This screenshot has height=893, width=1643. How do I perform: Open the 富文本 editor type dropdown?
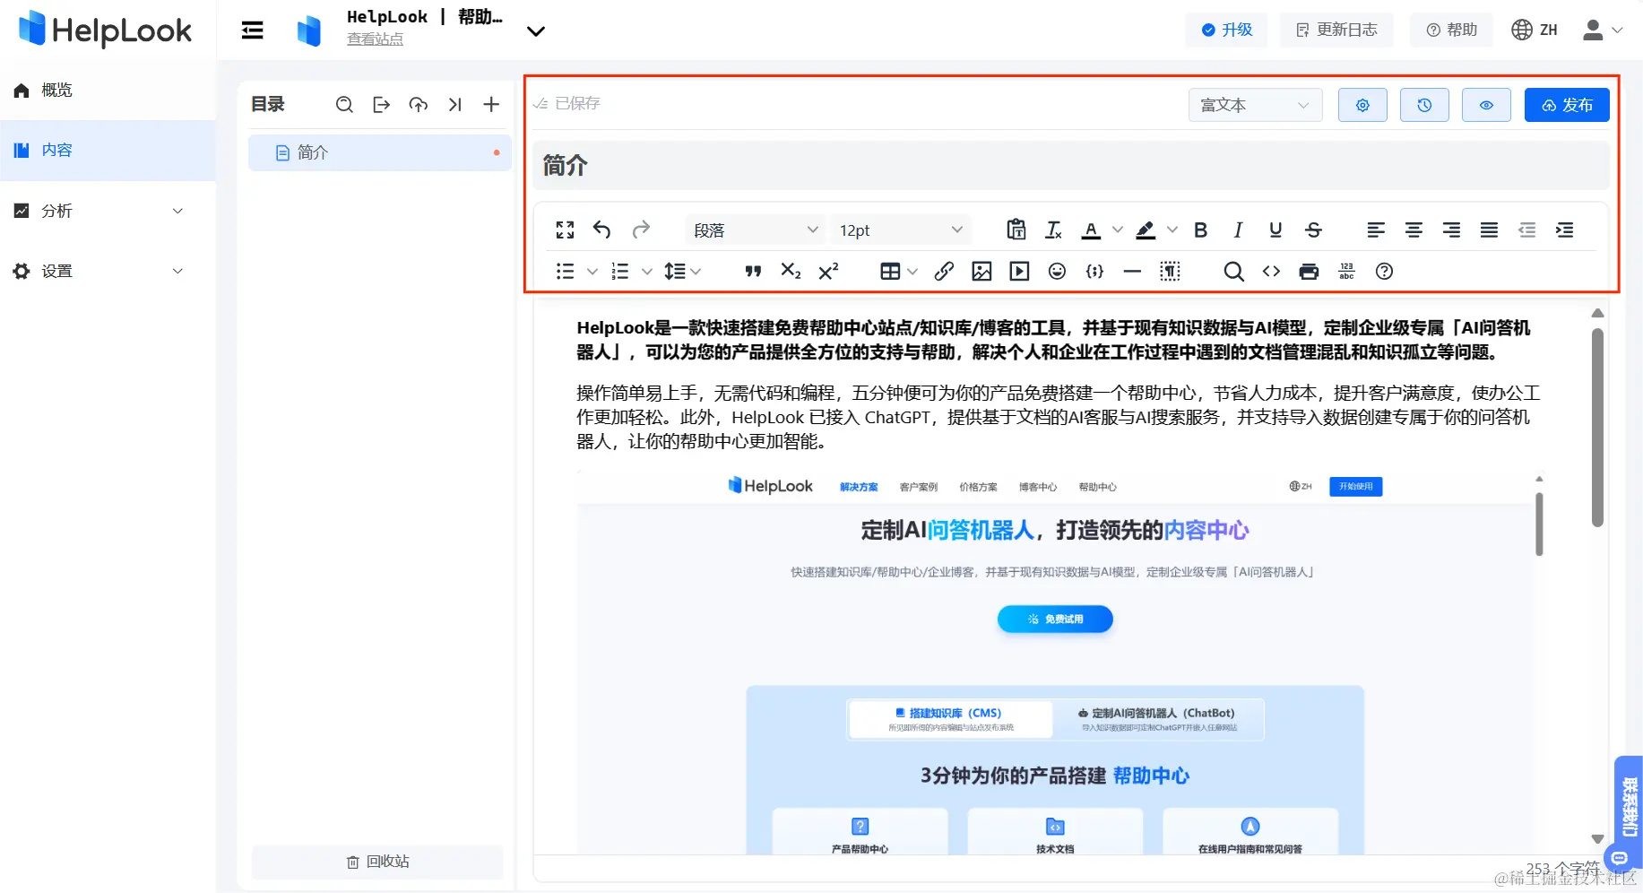click(1255, 105)
